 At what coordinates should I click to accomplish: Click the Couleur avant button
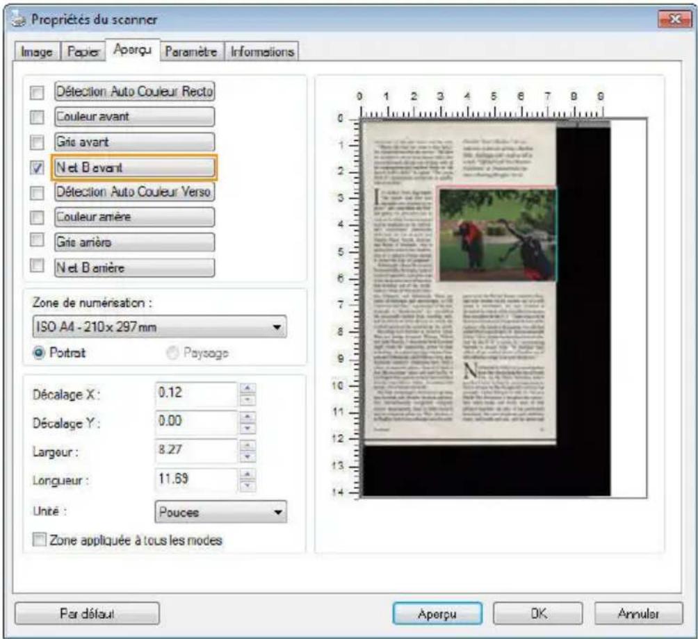coord(134,117)
